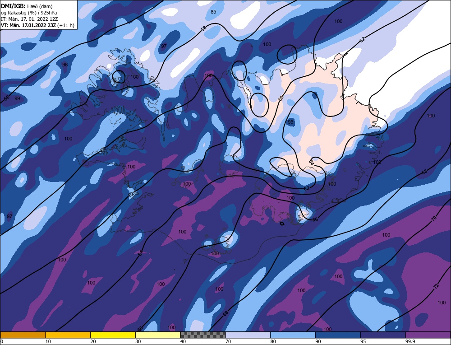This screenshot has height=345, width=451.
Task: Click the lavender 70–80 legend swatch
Action: coord(248,335)
